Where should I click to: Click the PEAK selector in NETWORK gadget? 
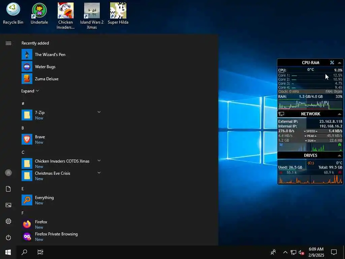pos(310,136)
